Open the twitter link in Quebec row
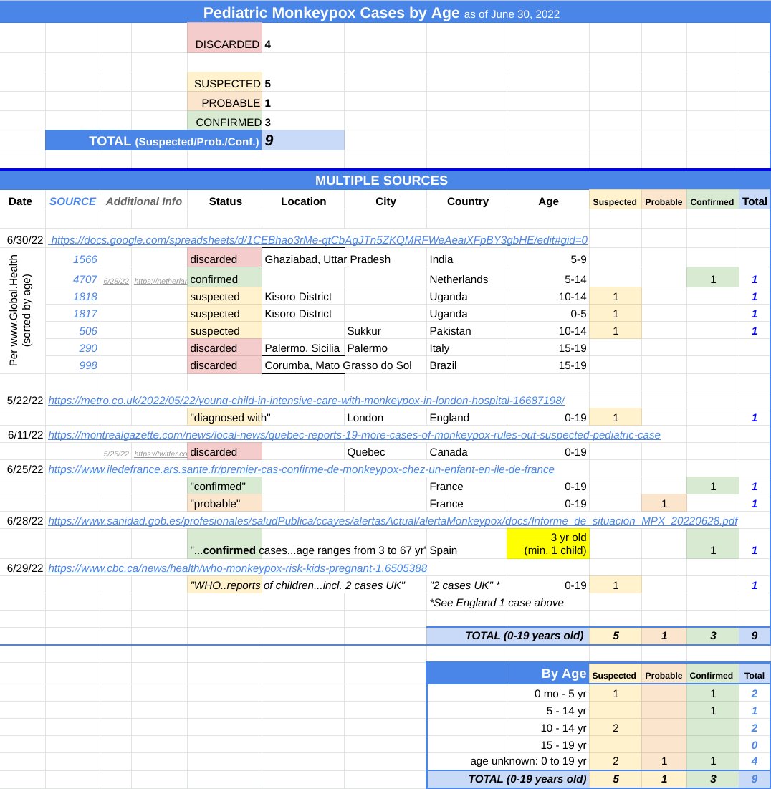 160,454
